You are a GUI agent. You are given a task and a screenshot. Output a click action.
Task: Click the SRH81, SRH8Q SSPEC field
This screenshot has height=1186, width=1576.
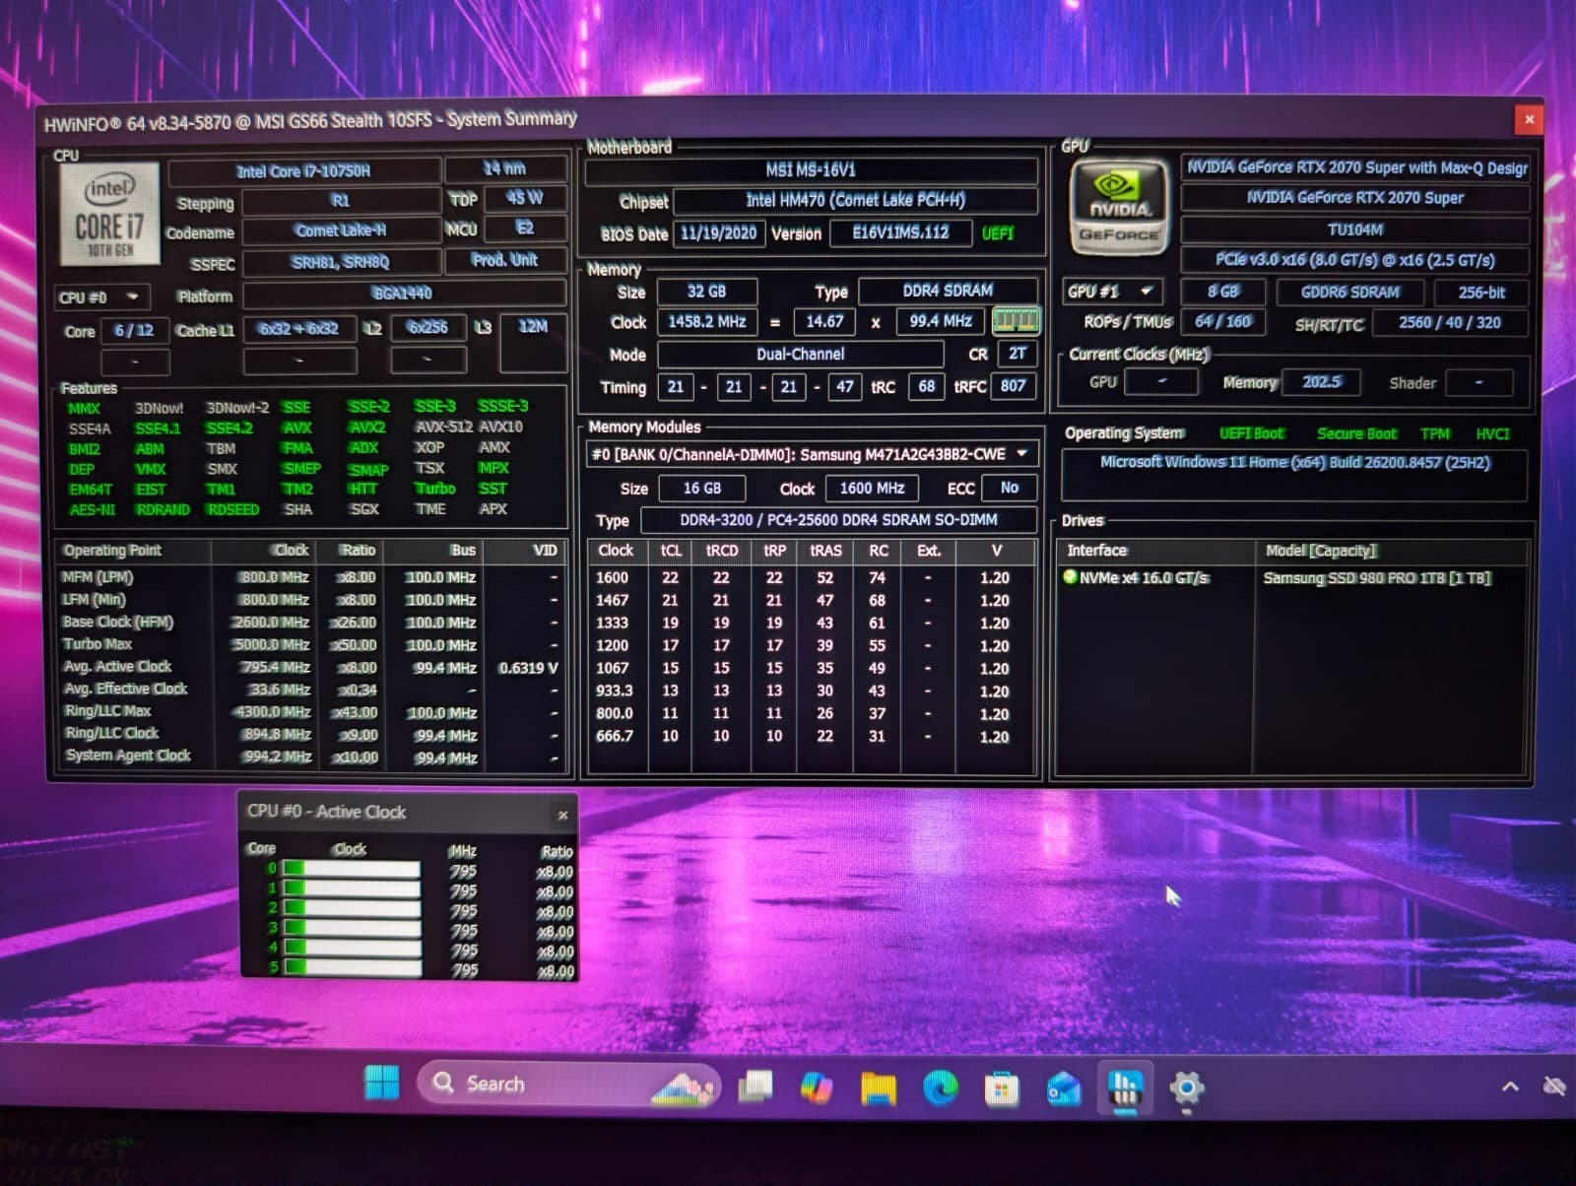pyautogui.click(x=341, y=262)
